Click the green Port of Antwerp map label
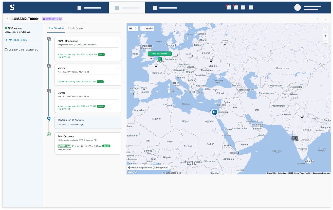The width and height of the screenshot is (333, 210). point(160,54)
